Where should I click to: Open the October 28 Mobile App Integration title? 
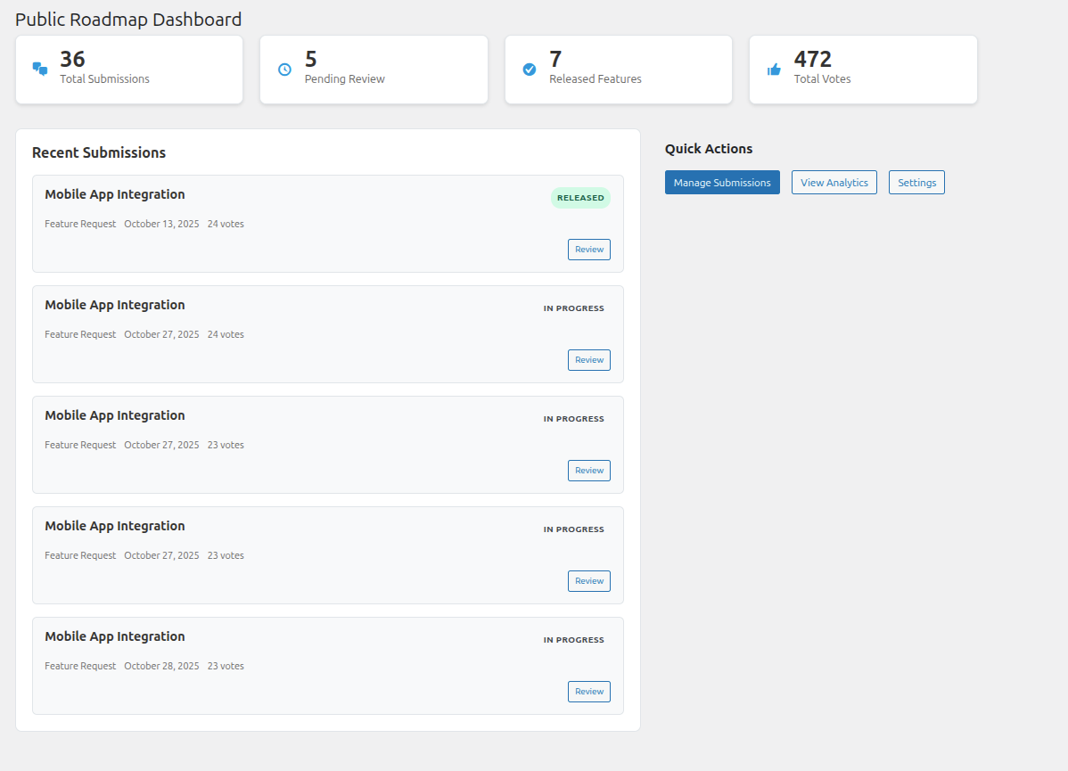[115, 636]
